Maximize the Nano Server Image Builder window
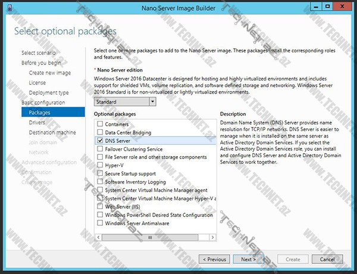This screenshot has height=274, width=357. click(x=328, y=7)
